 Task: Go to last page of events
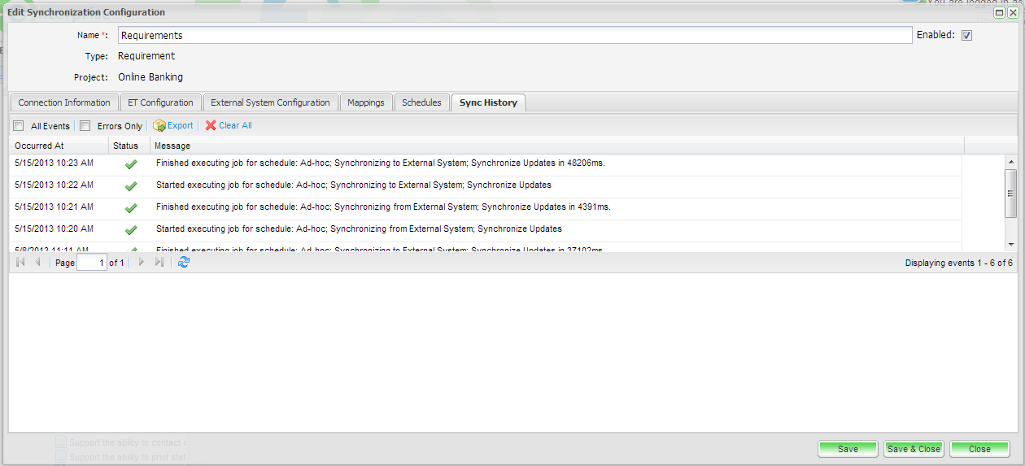159,263
